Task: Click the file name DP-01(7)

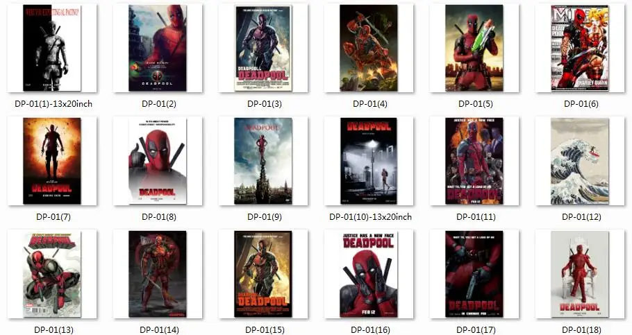Action: click(x=53, y=217)
